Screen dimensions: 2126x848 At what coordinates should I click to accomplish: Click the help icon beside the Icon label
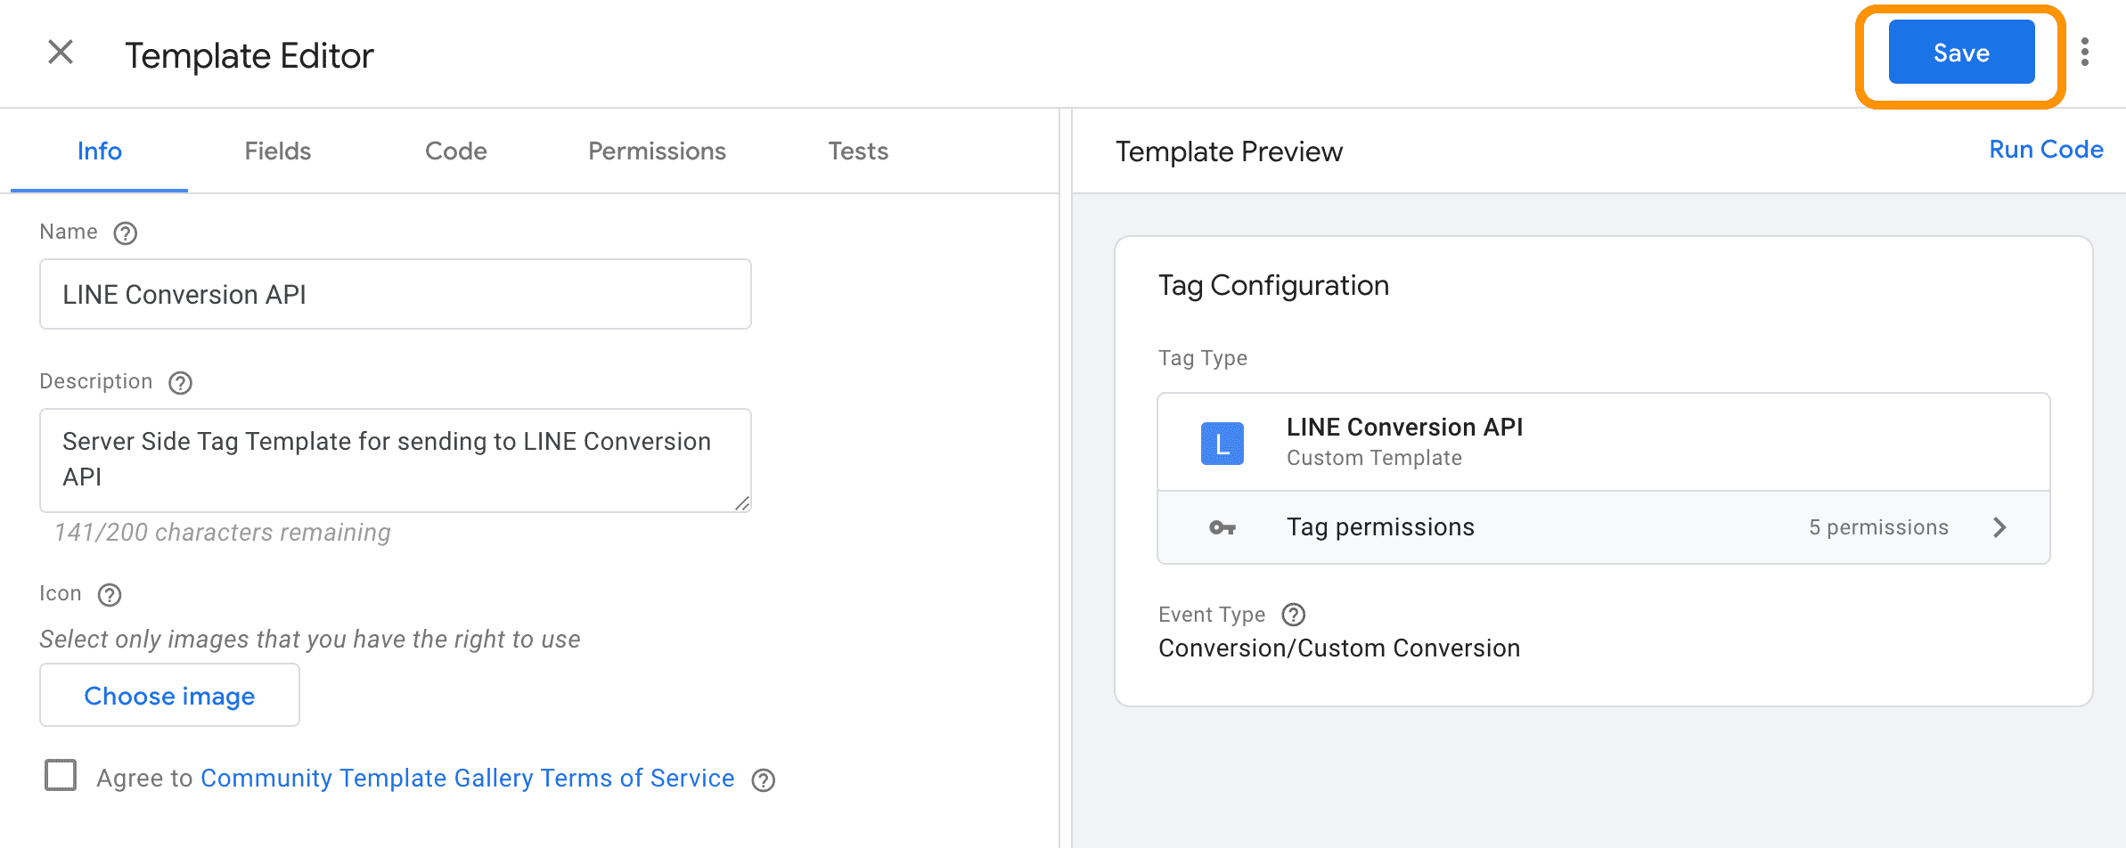(110, 595)
